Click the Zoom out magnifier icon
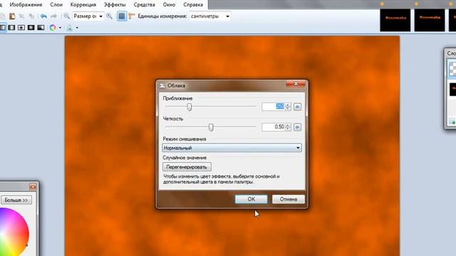Screen dimensions: 456x256 (66, 16)
